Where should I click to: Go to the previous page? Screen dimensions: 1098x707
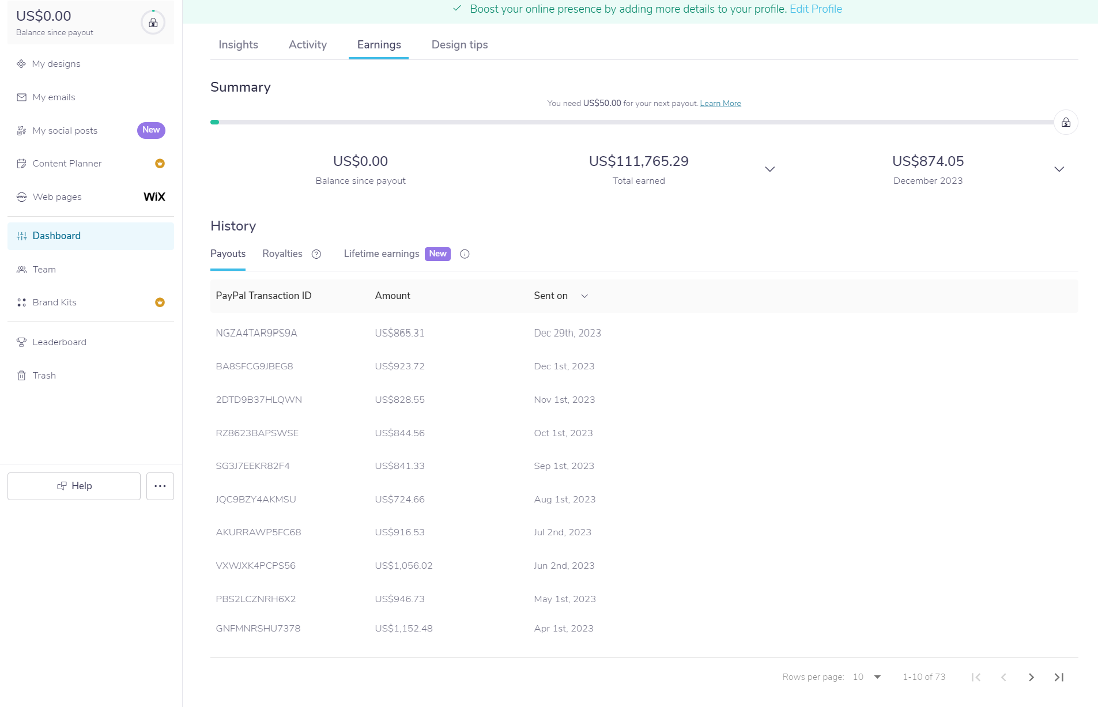(1003, 677)
